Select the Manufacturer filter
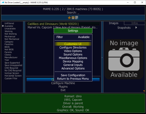This screenshot has height=114, width=146. pyautogui.click(x=11, y=58)
